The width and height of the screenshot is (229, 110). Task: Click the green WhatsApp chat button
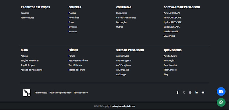221,102
